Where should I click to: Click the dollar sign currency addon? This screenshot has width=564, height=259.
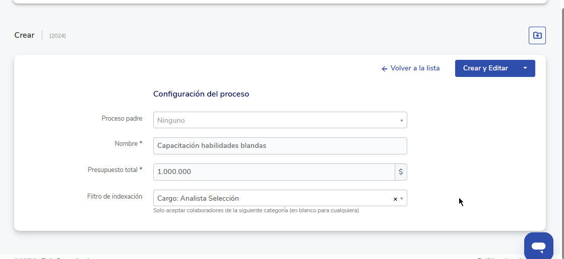401,172
